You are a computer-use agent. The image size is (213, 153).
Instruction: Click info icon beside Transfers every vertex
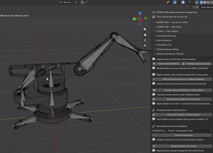(x=154, y=95)
